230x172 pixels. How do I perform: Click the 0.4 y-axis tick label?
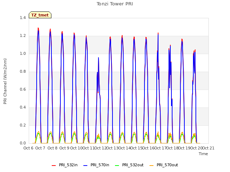(x=23, y=107)
